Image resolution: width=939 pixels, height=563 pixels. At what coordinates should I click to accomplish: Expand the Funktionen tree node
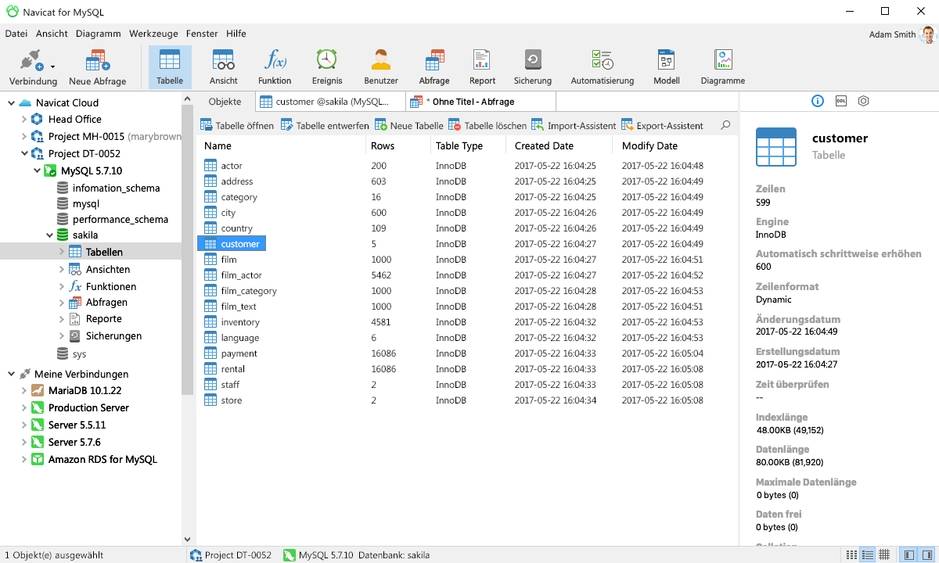tap(62, 286)
